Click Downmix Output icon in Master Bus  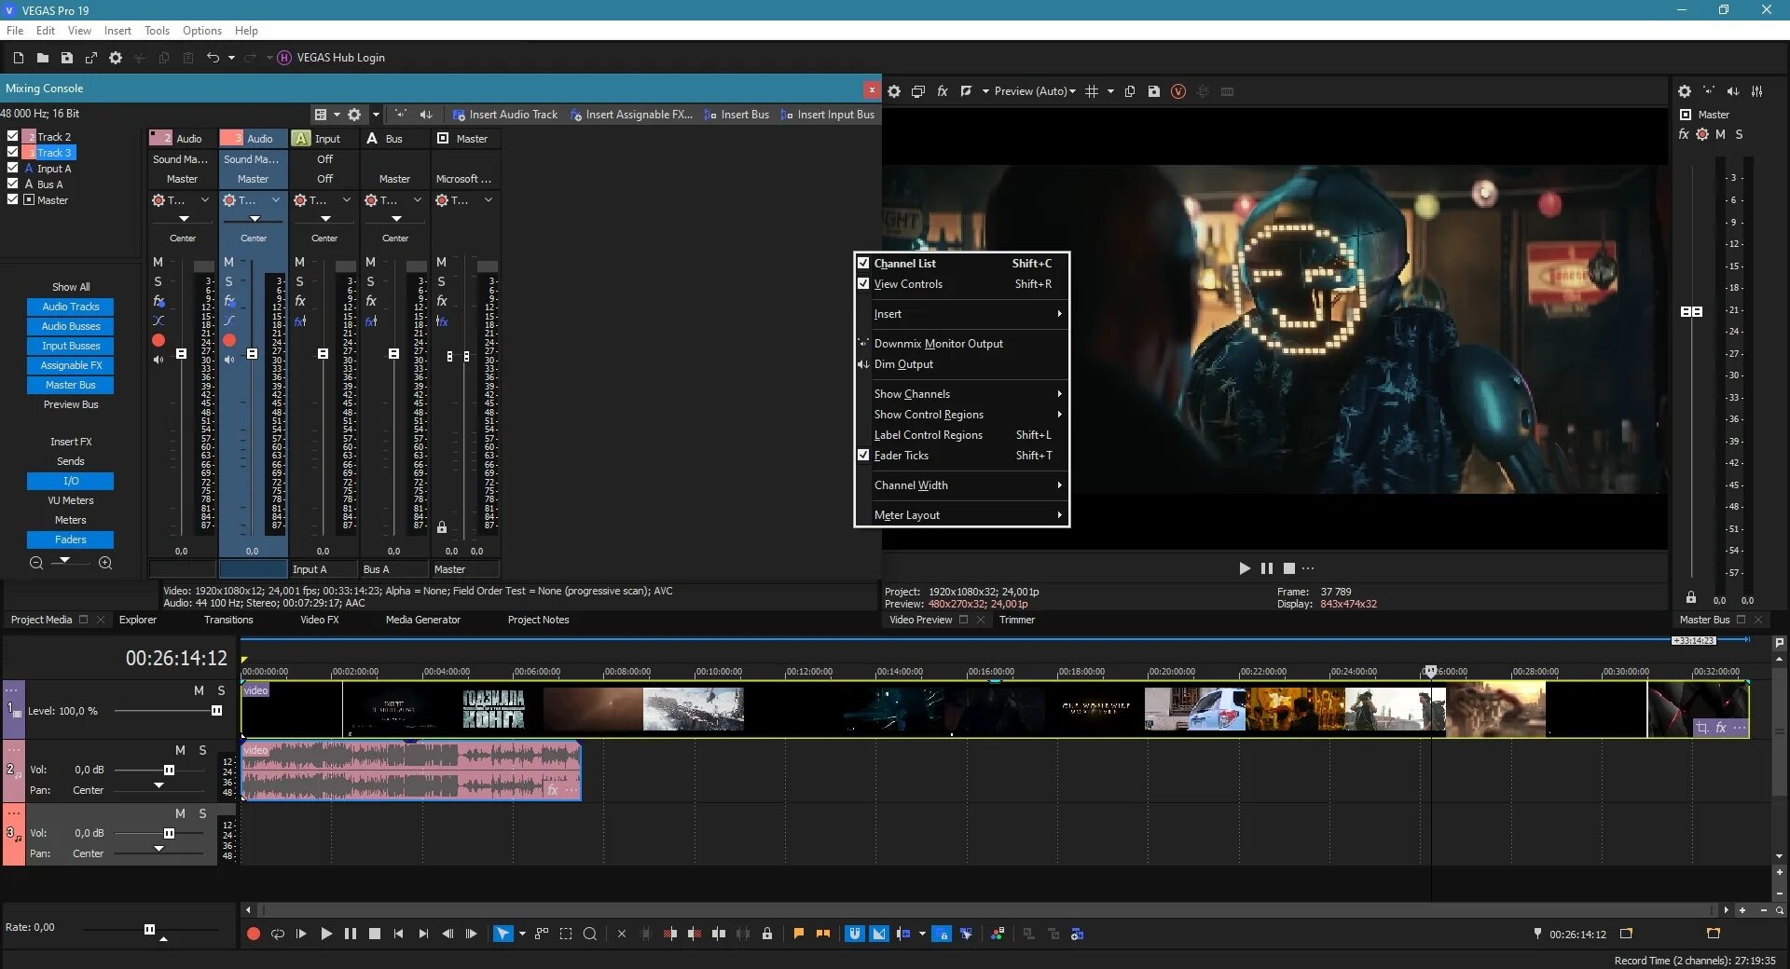coord(1709,91)
